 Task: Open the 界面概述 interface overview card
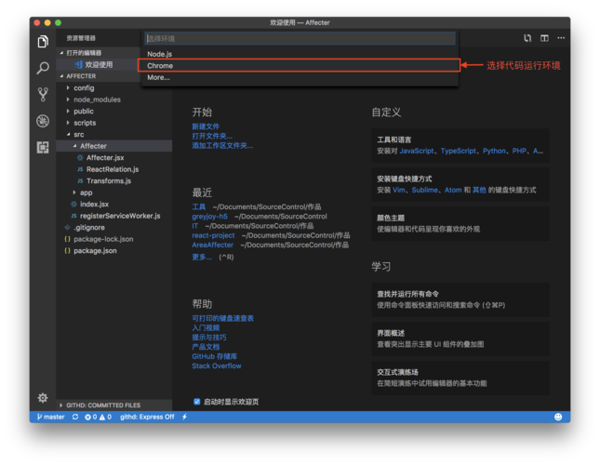pyautogui.click(x=460, y=339)
